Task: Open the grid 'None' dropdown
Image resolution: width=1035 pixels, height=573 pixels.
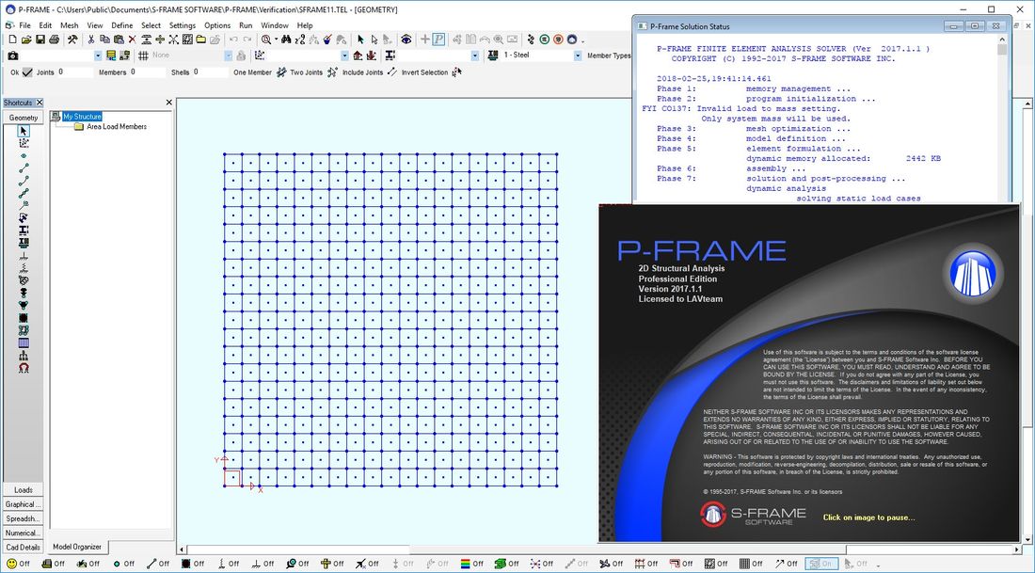Action: click(x=227, y=56)
